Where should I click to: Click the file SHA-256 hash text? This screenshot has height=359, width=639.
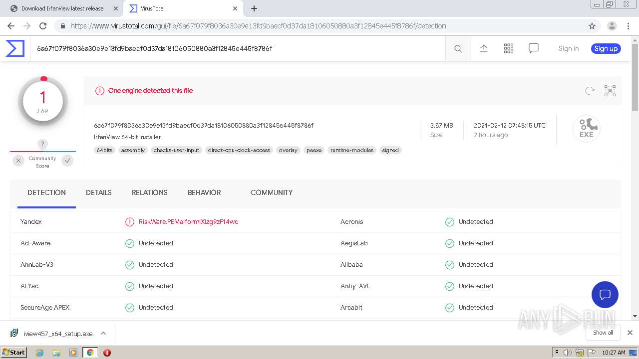pyautogui.click(x=204, y=126)
